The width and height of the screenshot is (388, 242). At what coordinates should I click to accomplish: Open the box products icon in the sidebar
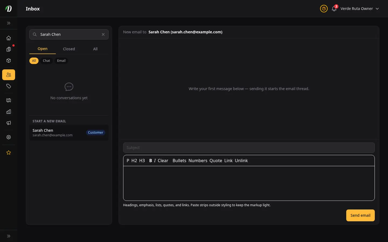[x=9, y=60]
